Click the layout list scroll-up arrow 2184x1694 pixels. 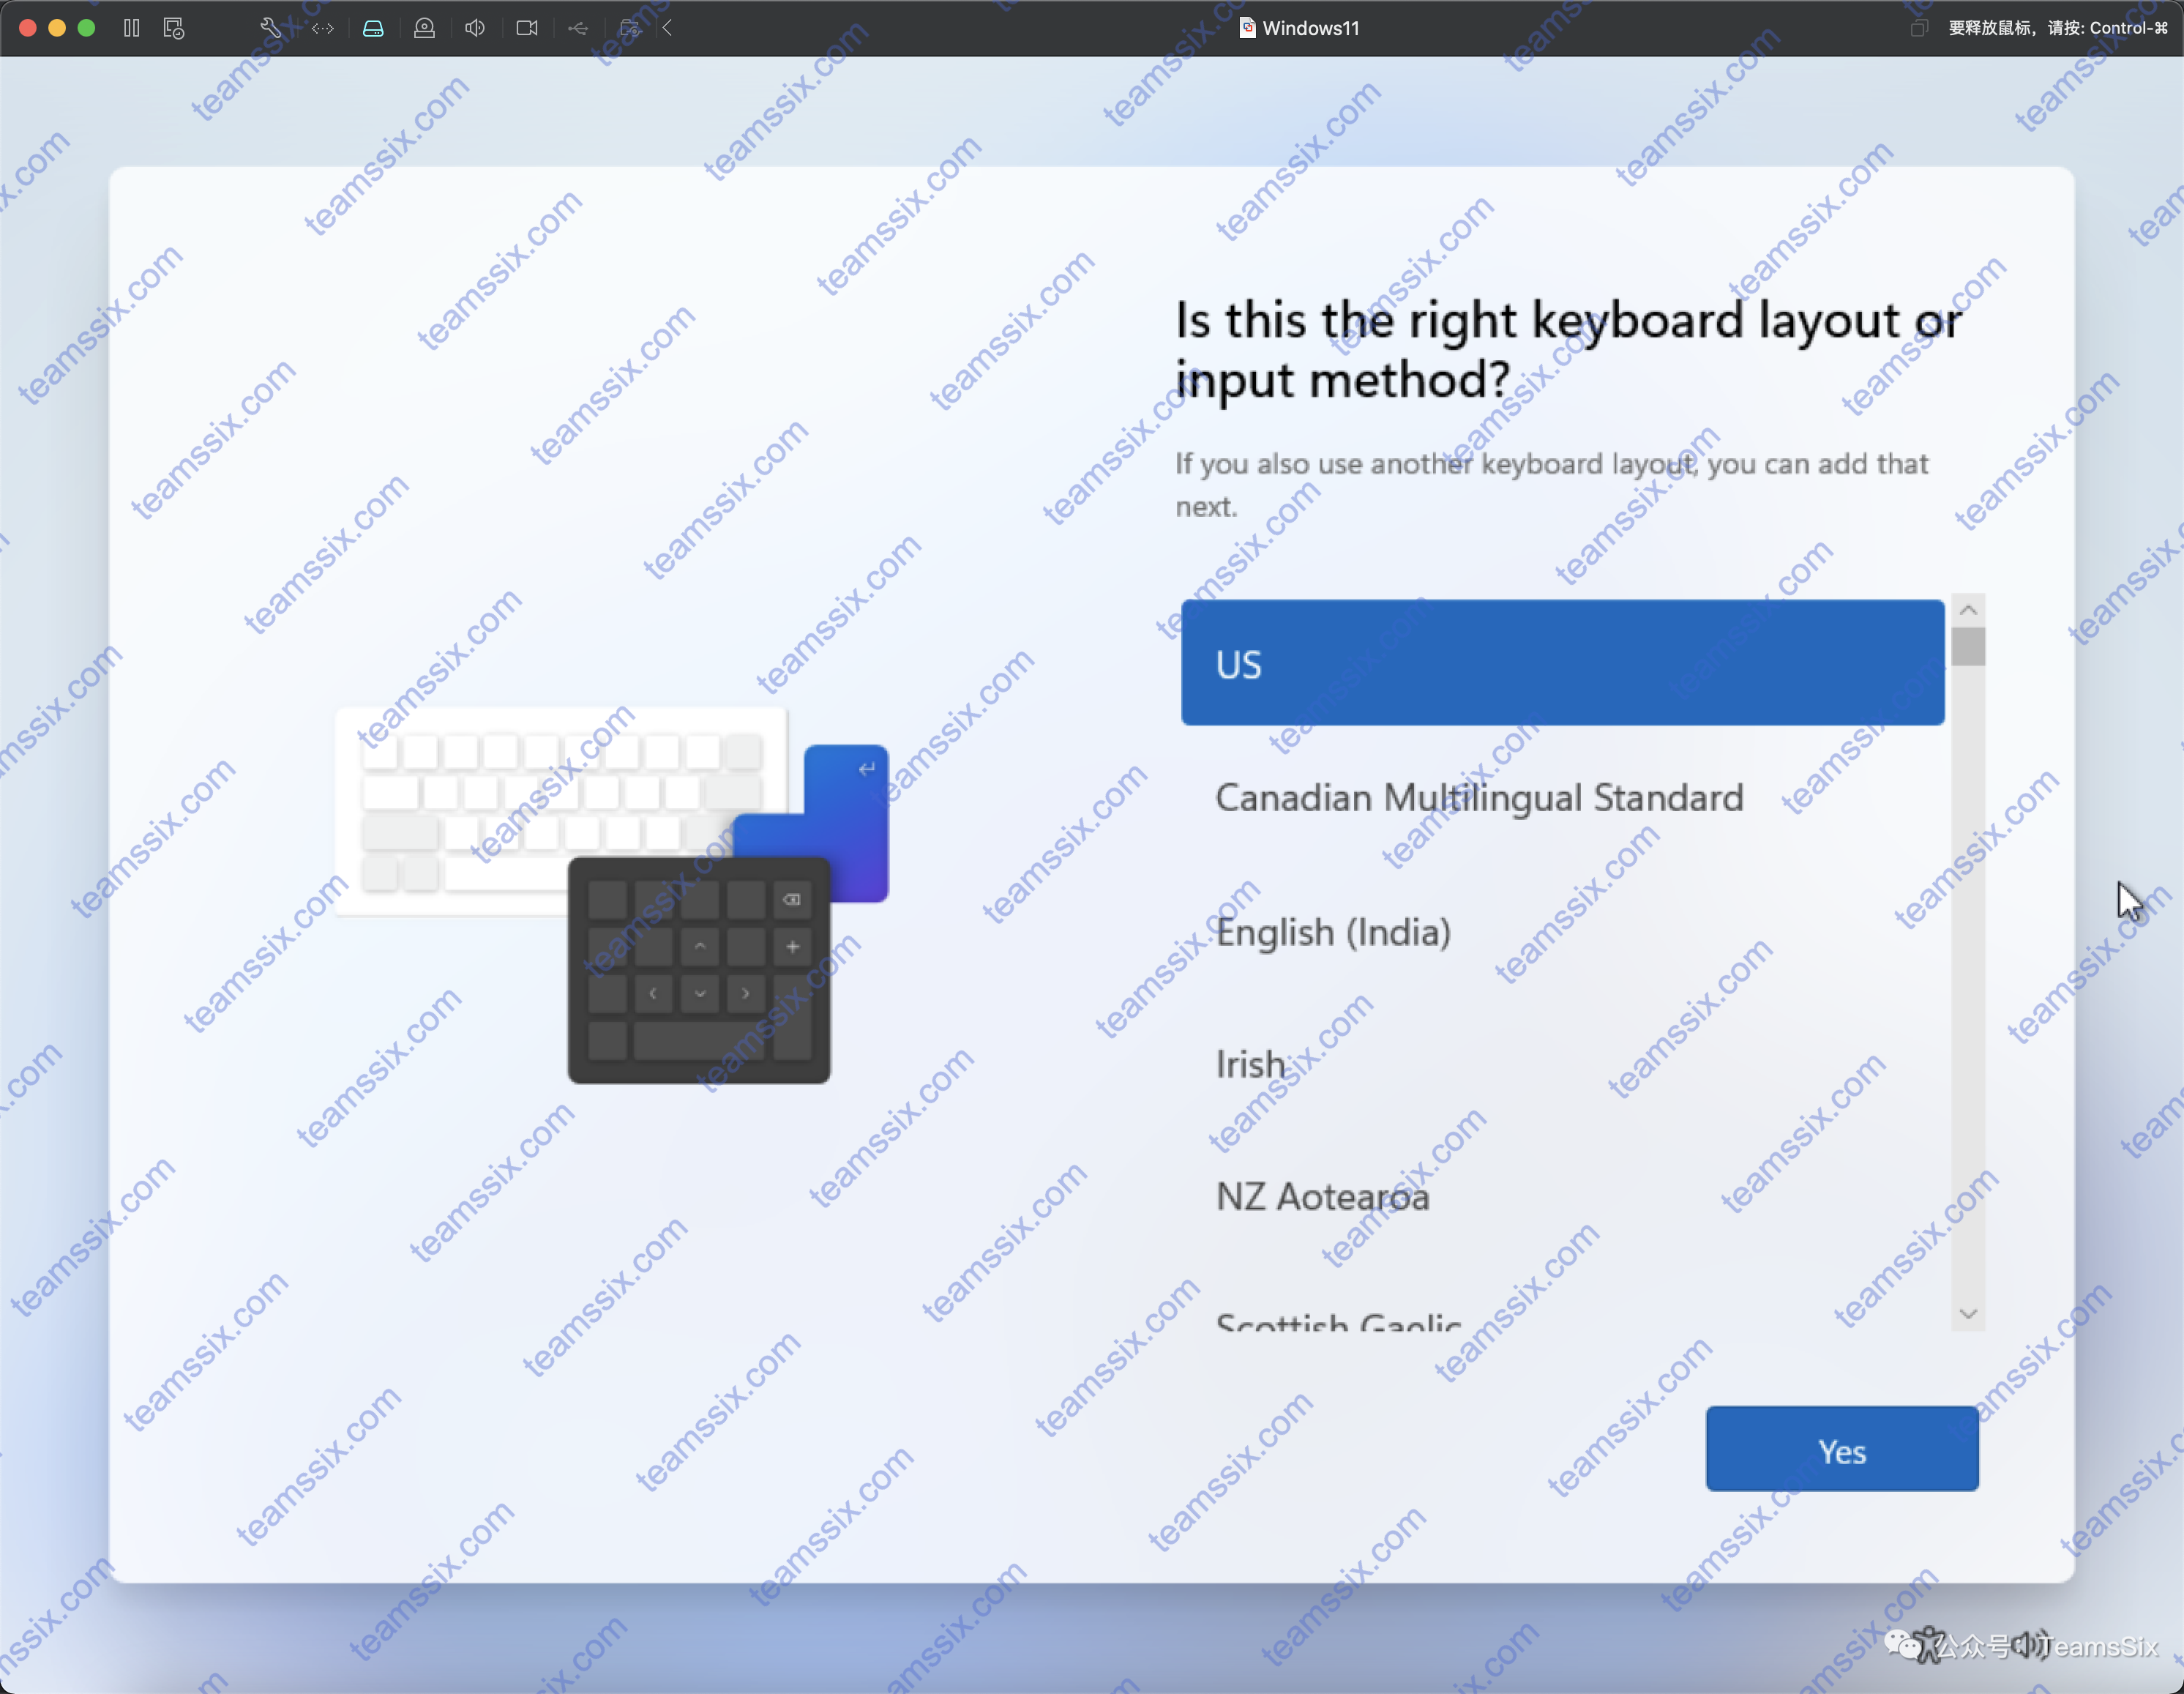click(1968, 609)
